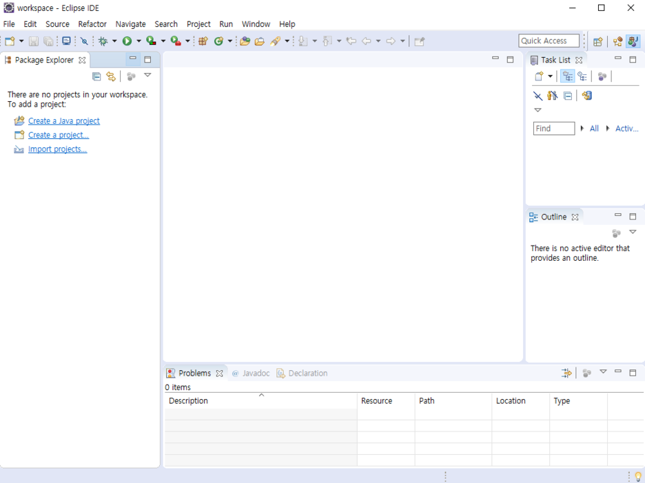Click the 'Create a project...' link
Viewport: 645px width, 483px height.
pyautogui.click(x=59, y=135)
